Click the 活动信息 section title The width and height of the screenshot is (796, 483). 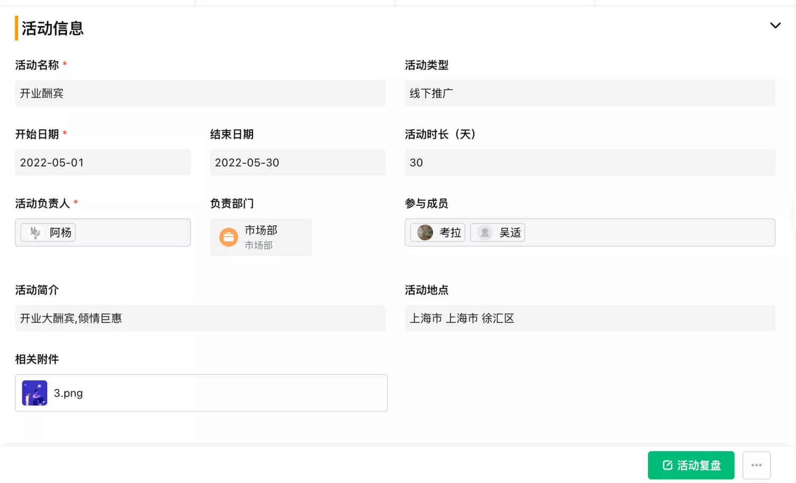coord(53,28)
